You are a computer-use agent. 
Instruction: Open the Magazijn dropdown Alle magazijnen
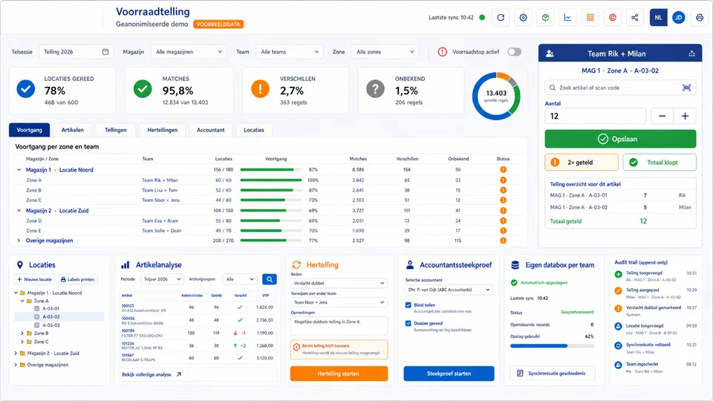189,52
